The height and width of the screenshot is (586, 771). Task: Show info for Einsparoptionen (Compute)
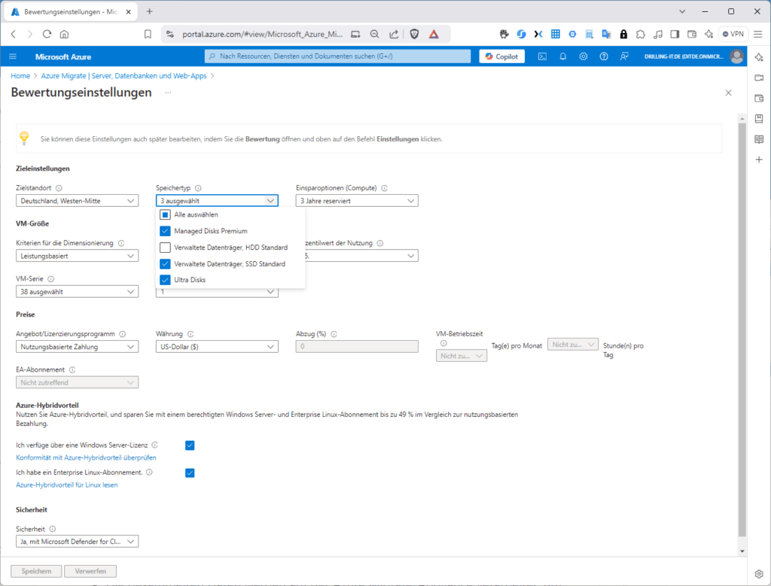coord(385,188)
